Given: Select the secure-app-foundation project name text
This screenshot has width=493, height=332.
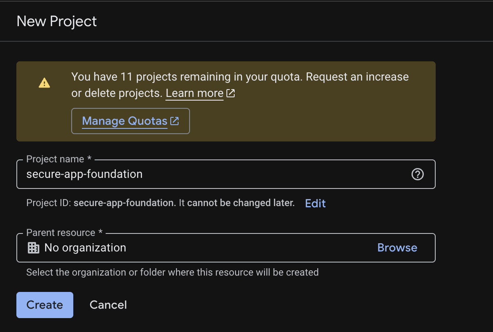Looking at the screenshot, I should pyautogui.click(x=84, y=174).
